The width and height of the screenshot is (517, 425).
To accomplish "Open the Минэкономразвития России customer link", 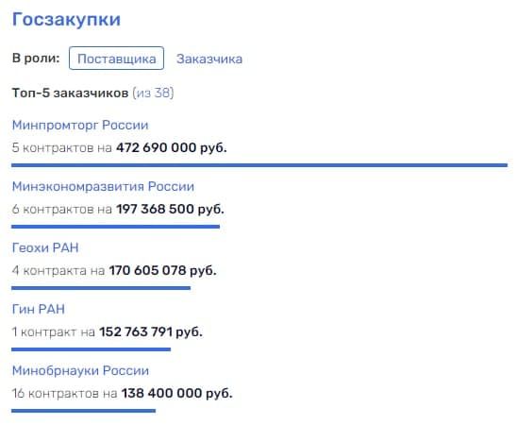I will 103,186.
